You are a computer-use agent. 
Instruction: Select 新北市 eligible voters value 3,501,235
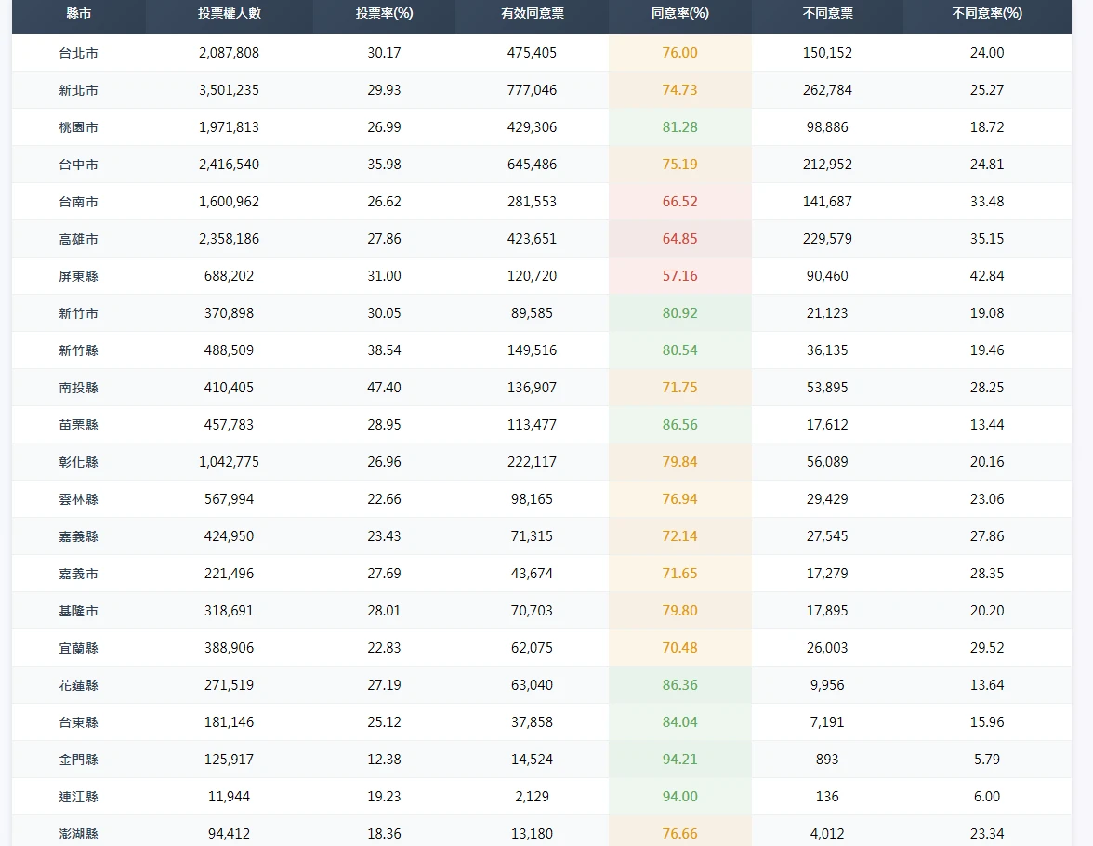[229, 90]
